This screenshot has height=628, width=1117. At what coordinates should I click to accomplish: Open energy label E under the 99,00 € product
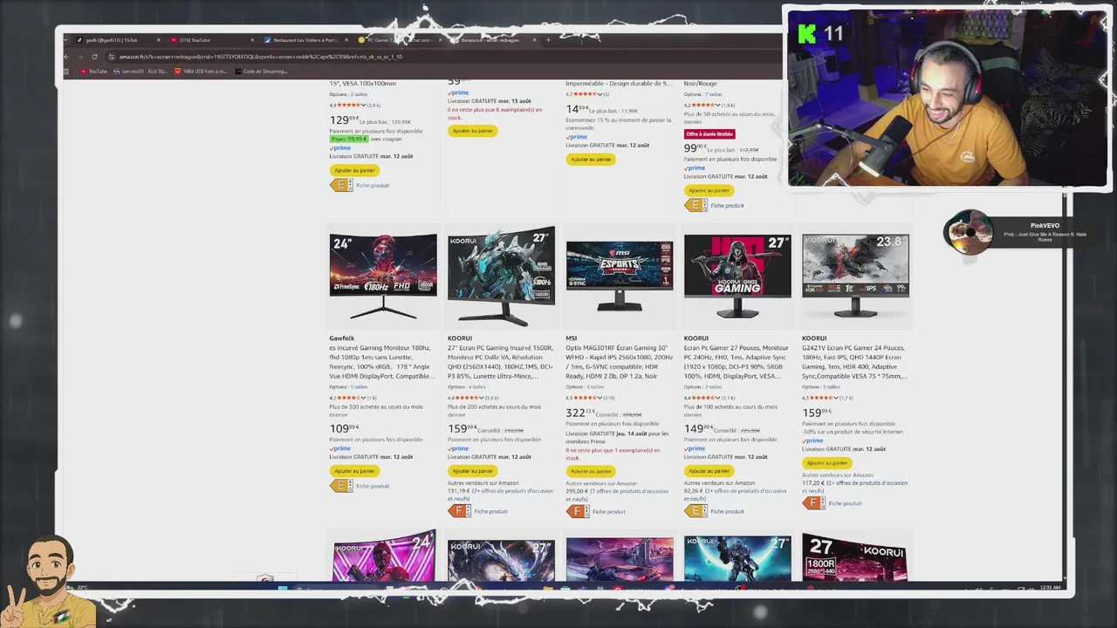click(696, 205)
